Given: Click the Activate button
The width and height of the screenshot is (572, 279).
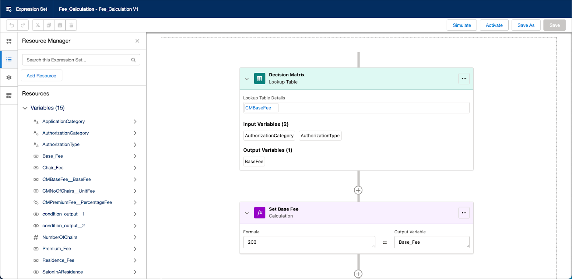Looking at the screenshot, I should point(494,25).
